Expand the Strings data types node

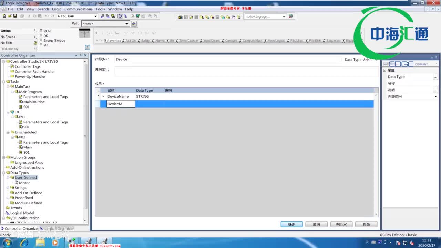coord(8,188)
